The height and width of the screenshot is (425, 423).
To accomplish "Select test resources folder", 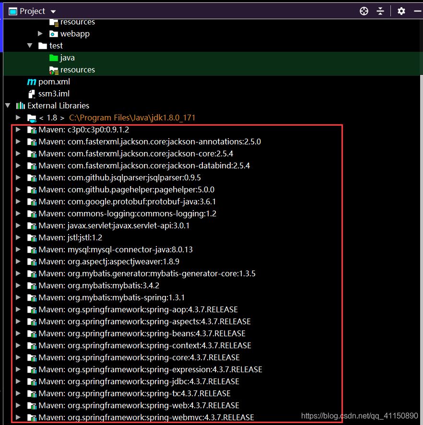I will 77,70.
